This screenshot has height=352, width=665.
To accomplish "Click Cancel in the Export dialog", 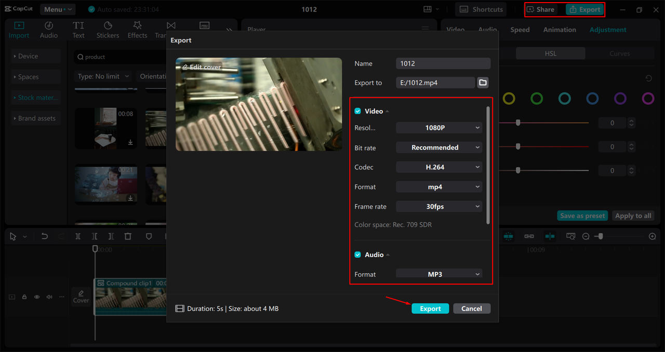I will point(472,308).
